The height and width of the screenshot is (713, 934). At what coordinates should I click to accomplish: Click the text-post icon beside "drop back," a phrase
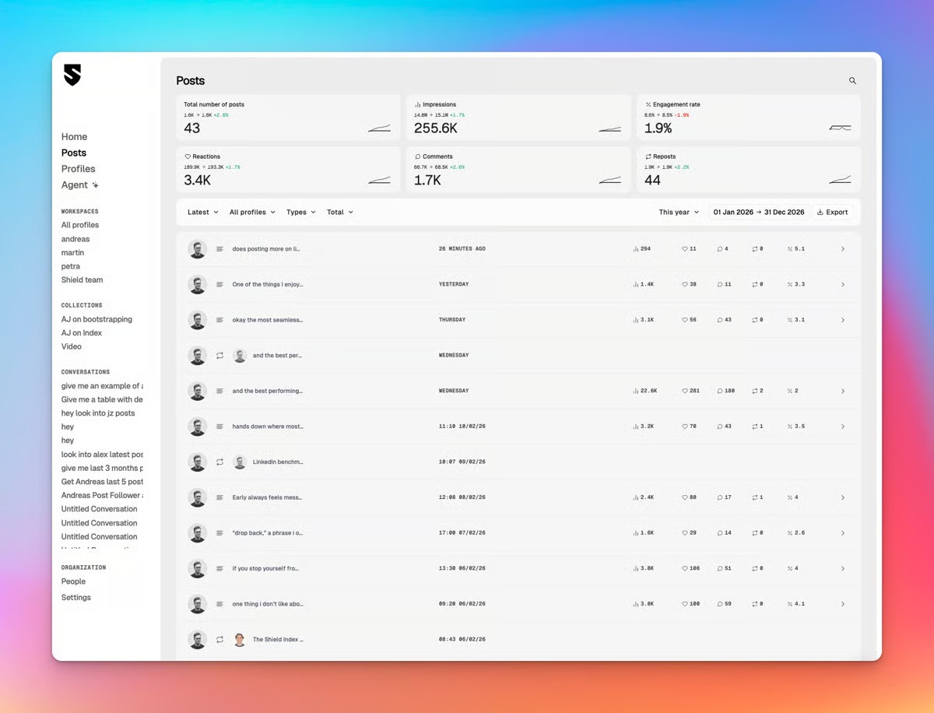click(x=219, y=533)
